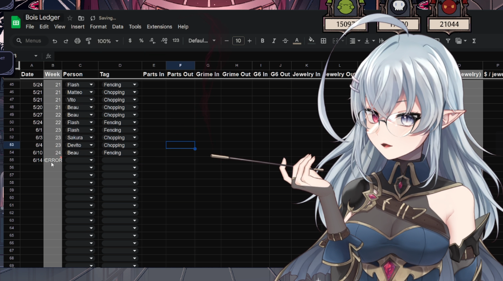The image size is (503, 281).
Task: Click the Bois Ledger document title
Action: coord(43,18)
